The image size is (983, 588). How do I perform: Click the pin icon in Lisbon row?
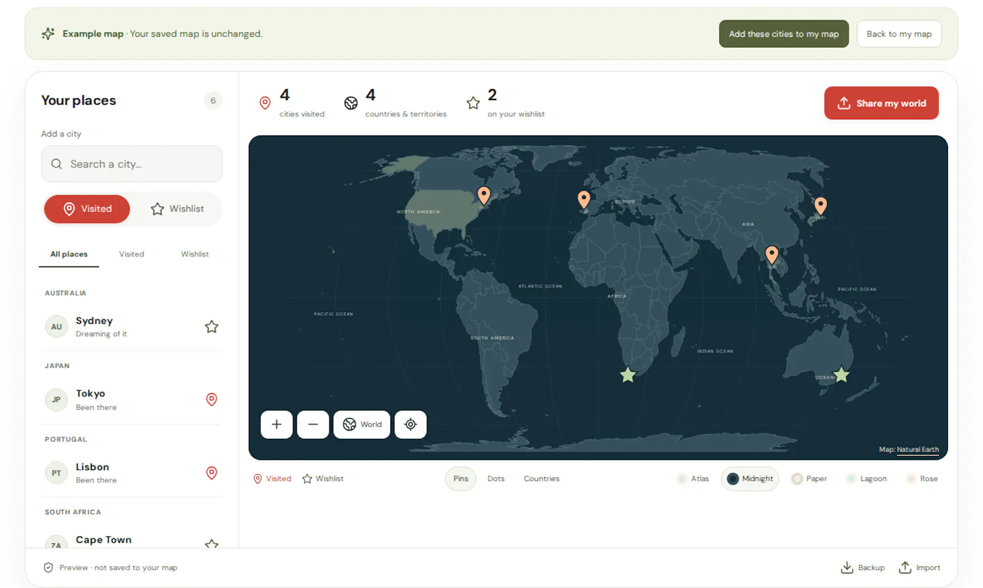click(211, 473)
